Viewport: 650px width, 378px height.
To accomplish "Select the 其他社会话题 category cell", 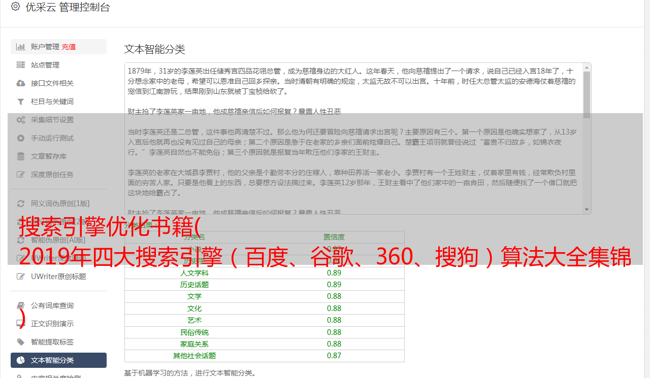I will point(194,356).
